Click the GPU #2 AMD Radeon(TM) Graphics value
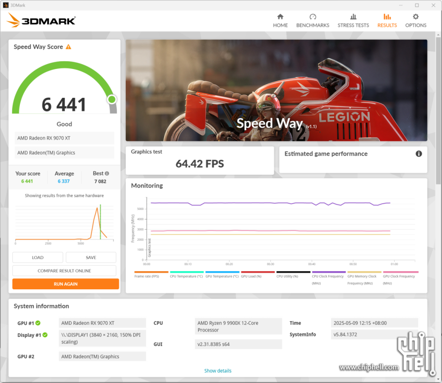The width and height of the screenshot is (442, 383). pyautogui.click(x=102, y=356)
